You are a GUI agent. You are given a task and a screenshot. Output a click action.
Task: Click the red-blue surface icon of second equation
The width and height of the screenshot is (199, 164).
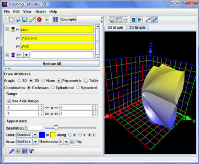tap(13, 55)
